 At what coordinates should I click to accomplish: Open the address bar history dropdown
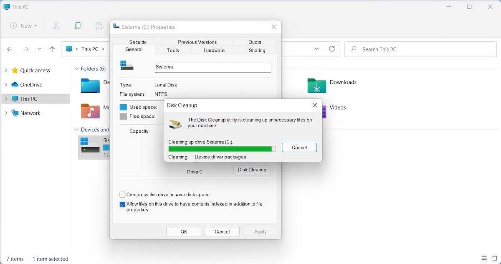coord(316,49)
